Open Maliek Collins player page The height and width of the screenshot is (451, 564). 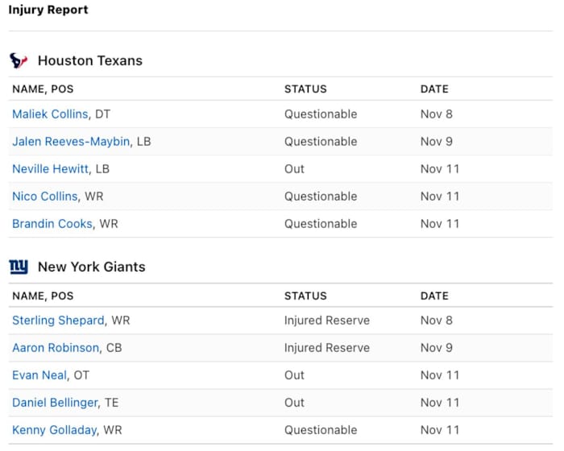tap(50, 114)
